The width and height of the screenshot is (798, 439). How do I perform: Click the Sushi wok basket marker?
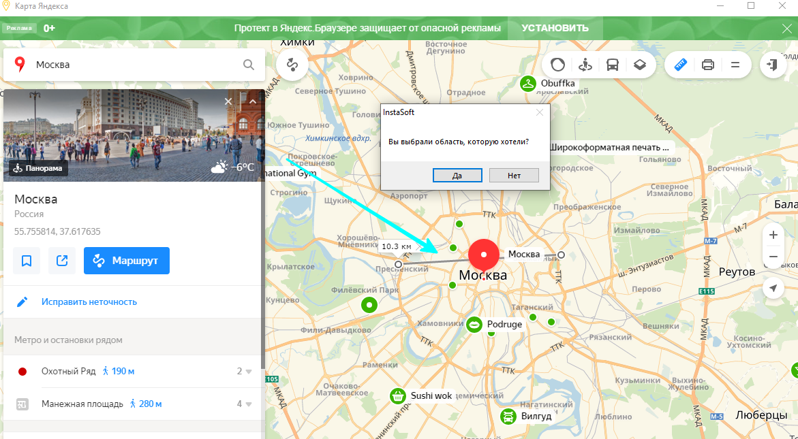[397, 396]
